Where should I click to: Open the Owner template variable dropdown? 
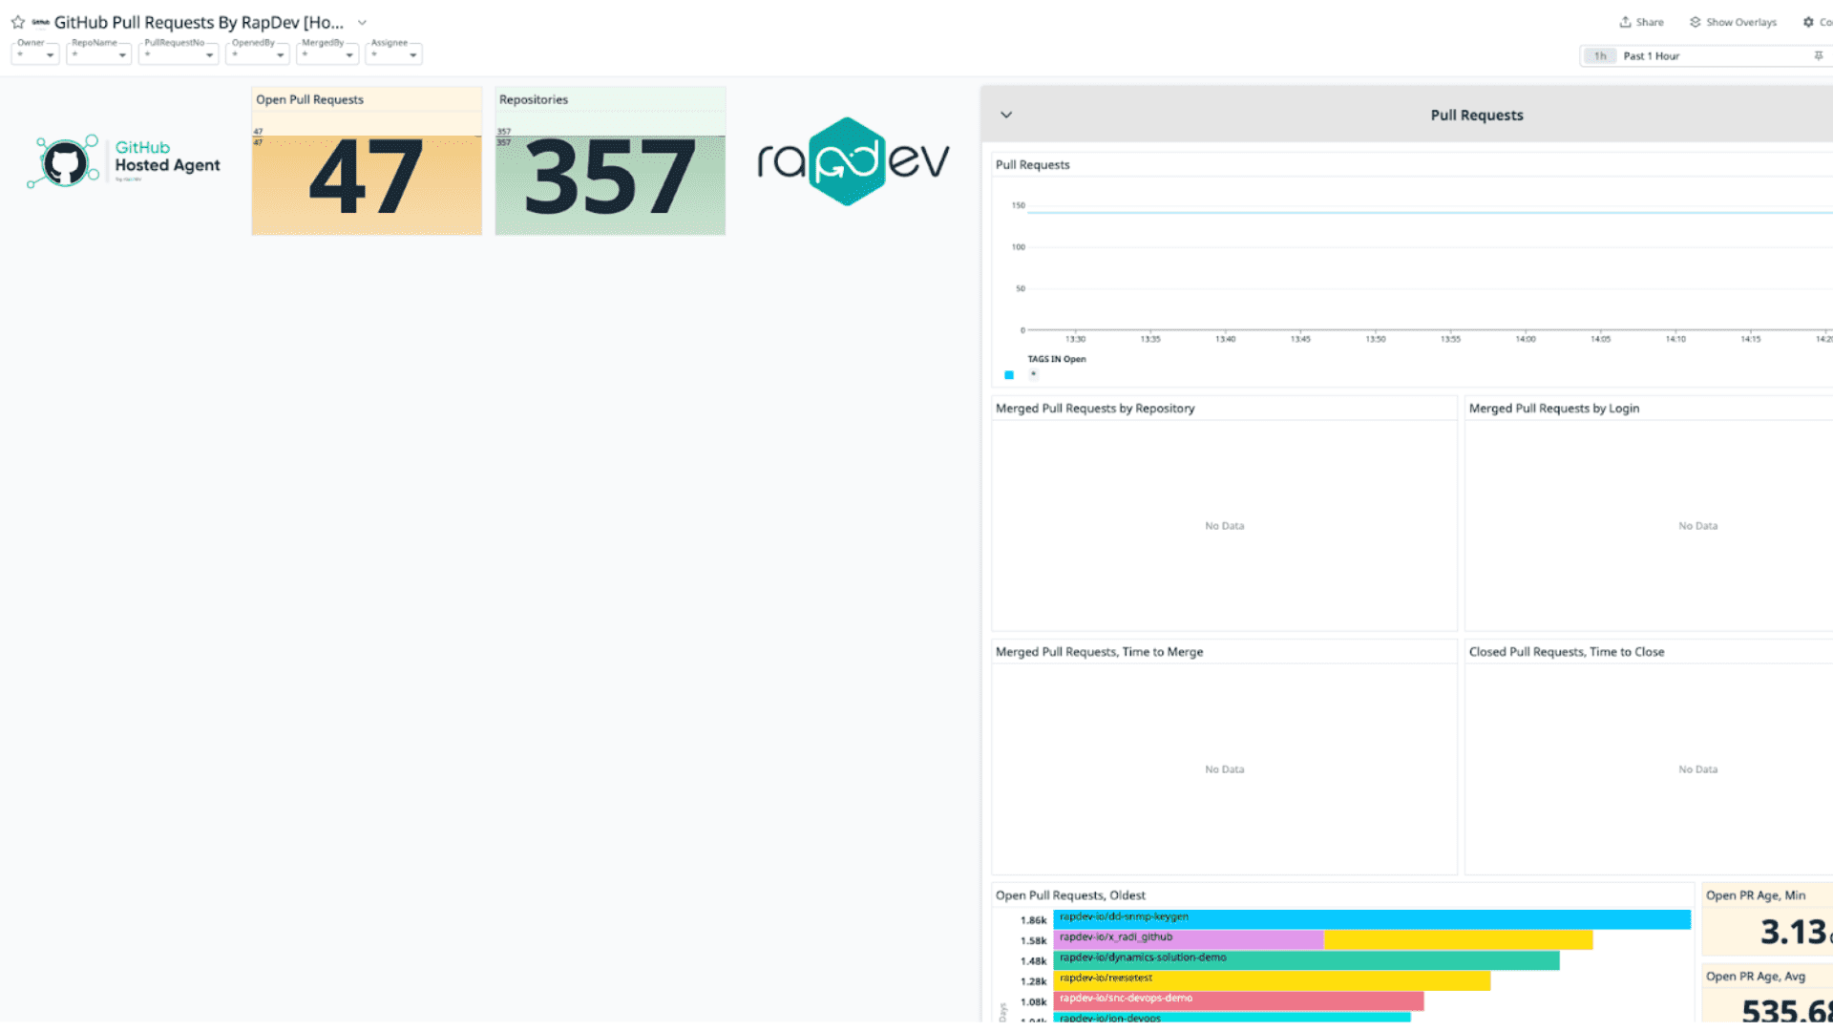tap(35, 54)
